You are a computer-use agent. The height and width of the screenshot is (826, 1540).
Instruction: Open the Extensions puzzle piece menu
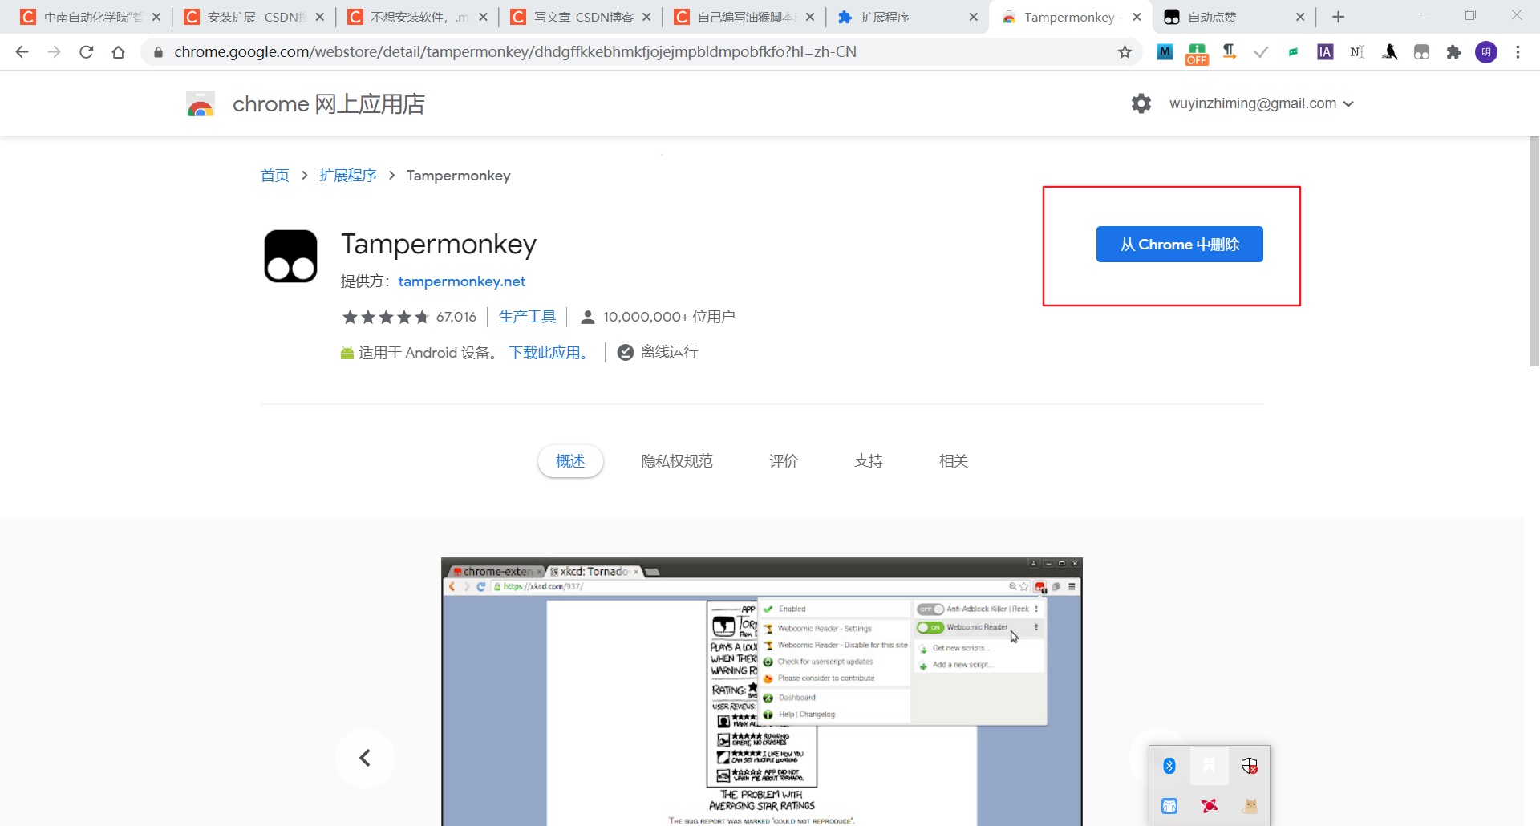1453,52
